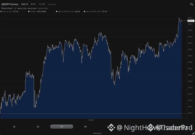Click the -0.45% percent change value

pos(42,4)
